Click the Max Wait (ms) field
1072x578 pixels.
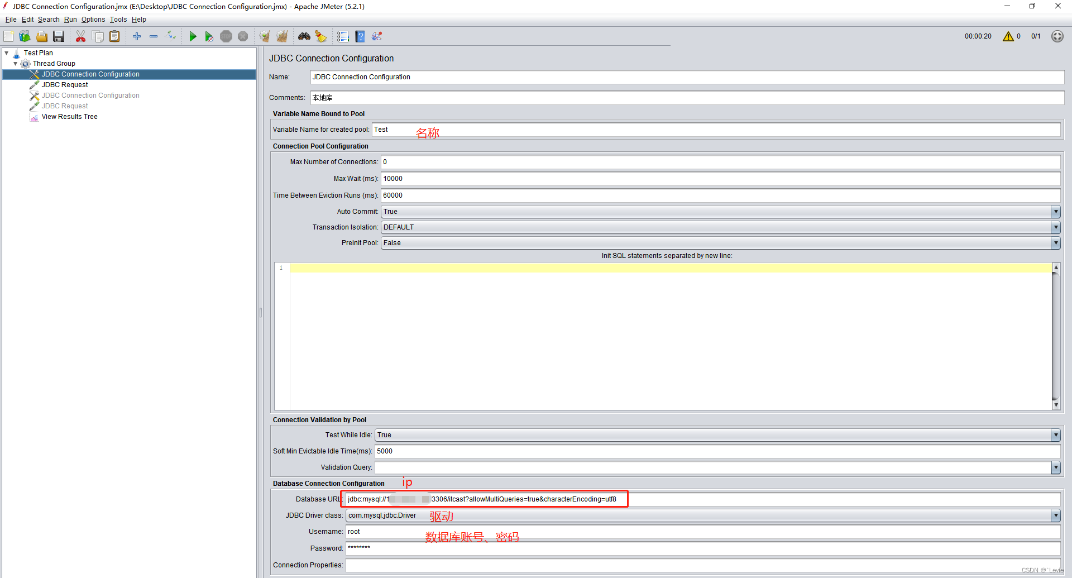pos(720,179)
